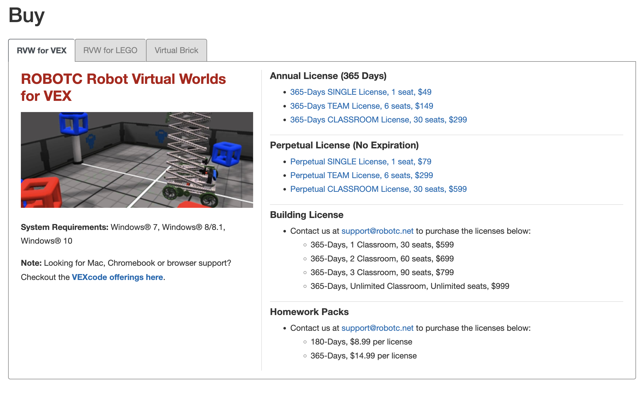Click support email under Homework Packs
Image resolution: width=637 pixels, height=407 pixels.
pyautogui.click(x=377, y=328)
